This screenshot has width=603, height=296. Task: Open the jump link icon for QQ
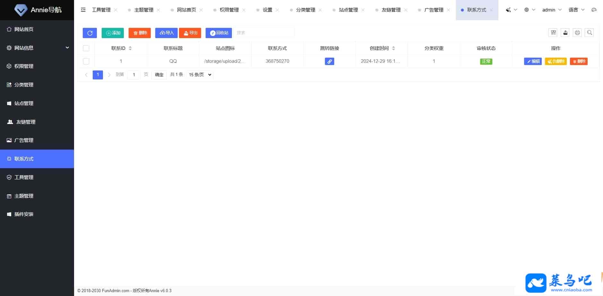[x=329, y=61]
